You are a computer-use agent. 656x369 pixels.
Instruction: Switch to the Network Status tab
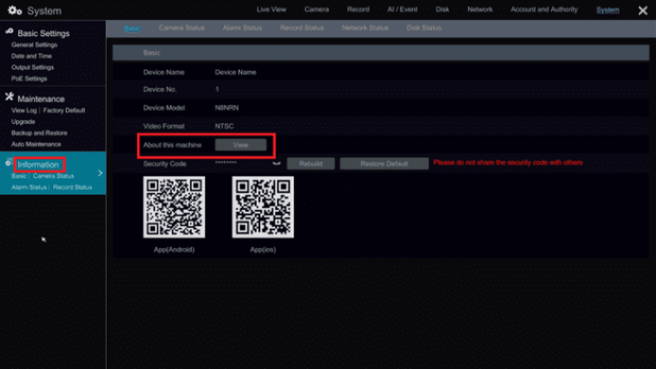(365, 28)
